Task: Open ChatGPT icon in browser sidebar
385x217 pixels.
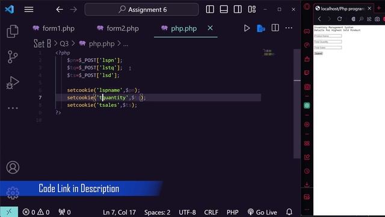Action: click(307, 105)
